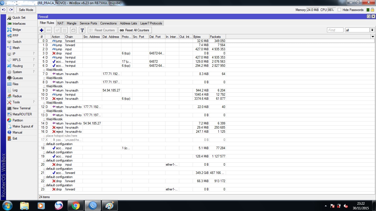
Task: Sort by the Action column header
Action: tap(58, 37)
